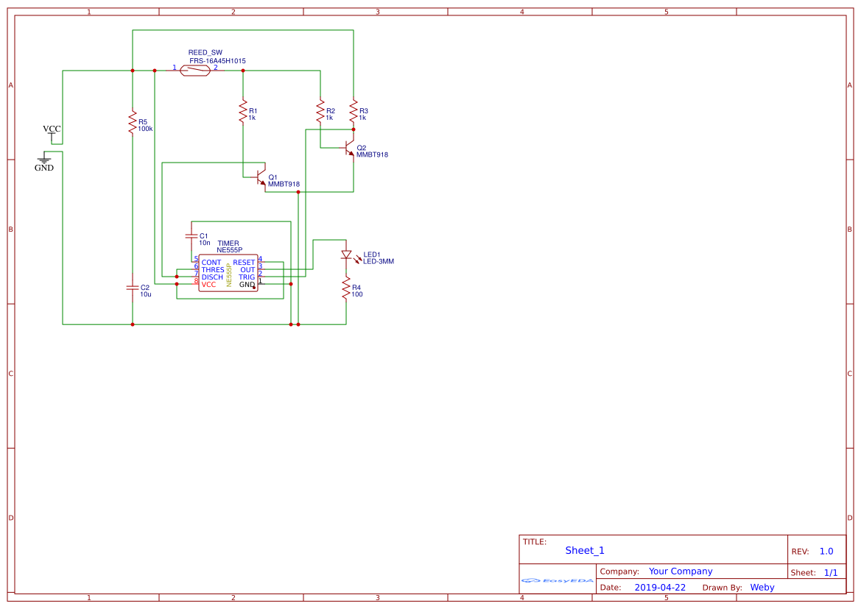This screenshot has height=609, width=861.
Task: Click the C1 10n capacitor symbol
Action: [192, 236]
